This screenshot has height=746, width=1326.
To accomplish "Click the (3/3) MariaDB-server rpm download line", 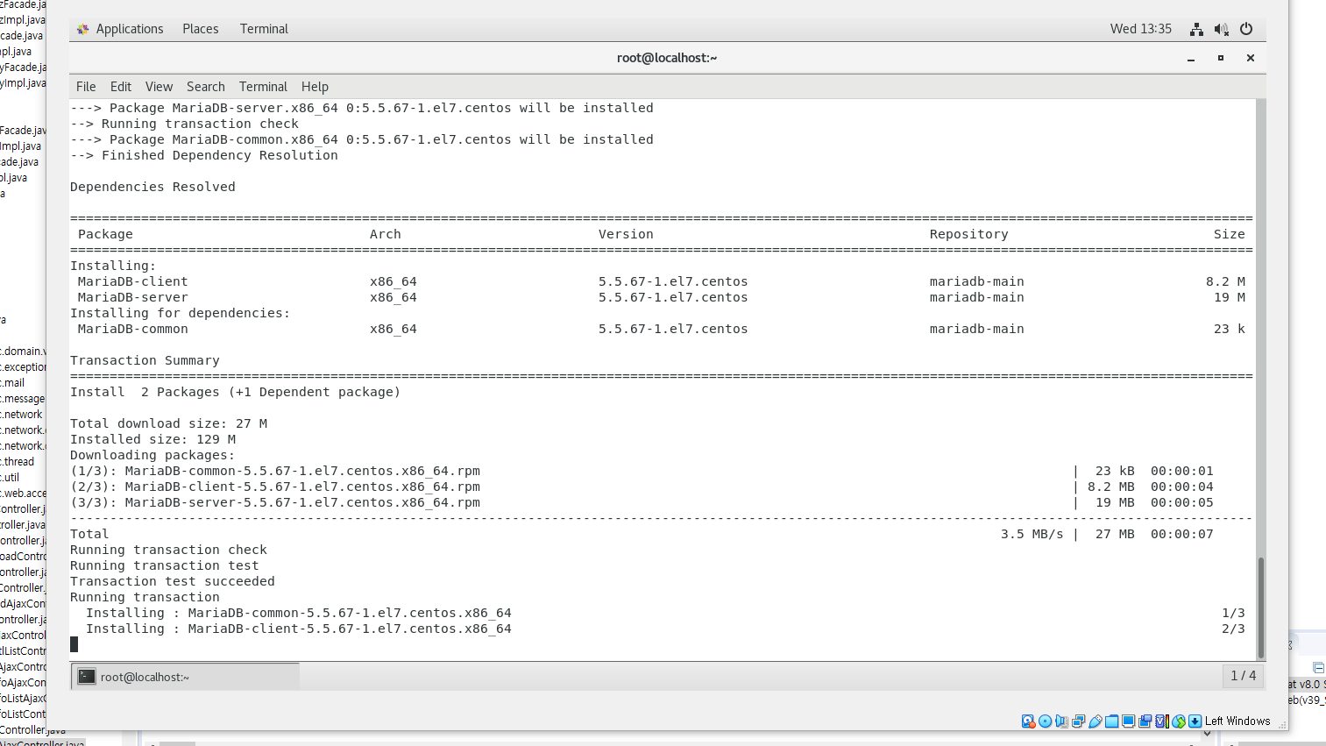I will coord(642,502).
